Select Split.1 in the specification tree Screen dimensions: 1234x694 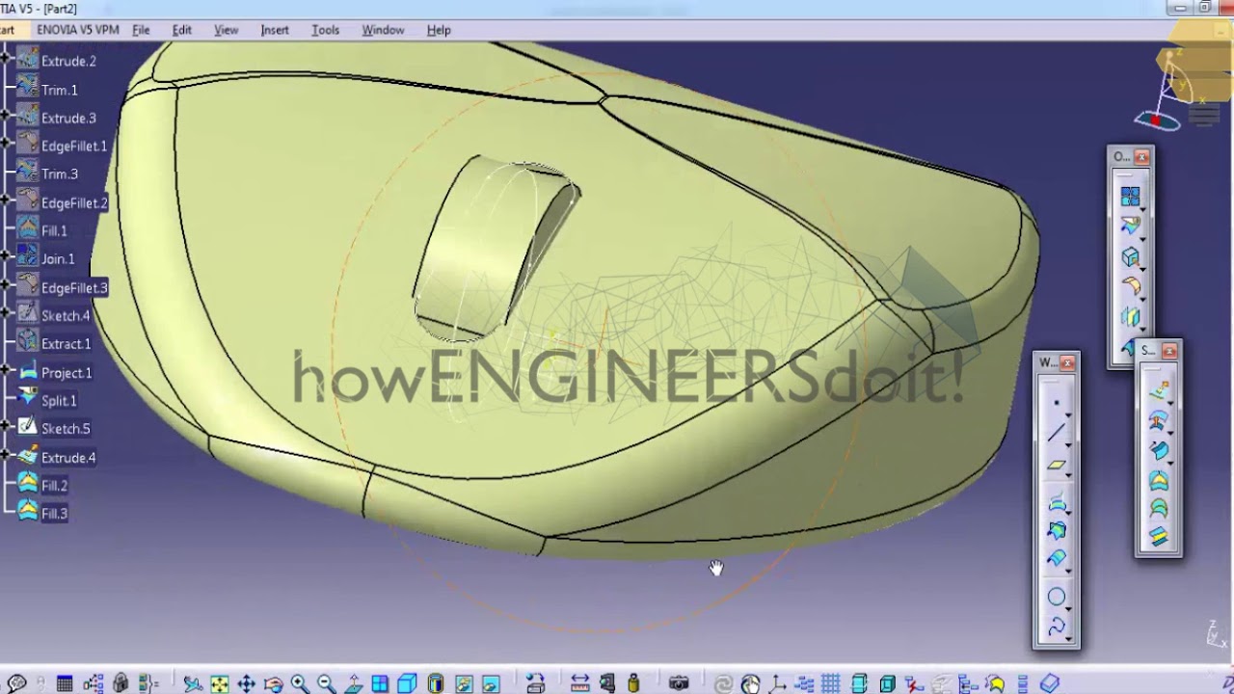click(59, 400)
